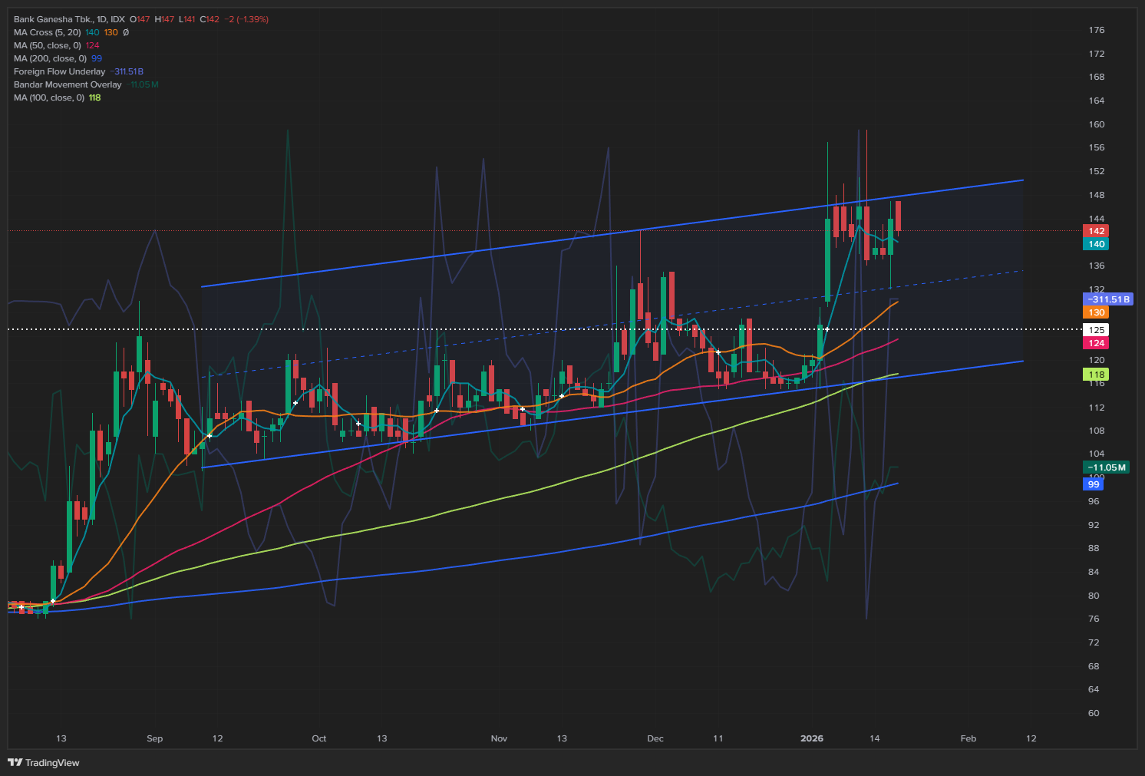Viewport: 1145px width, 776px height.
Task: Click the Dec label on time axis
Action: [655, 738]
